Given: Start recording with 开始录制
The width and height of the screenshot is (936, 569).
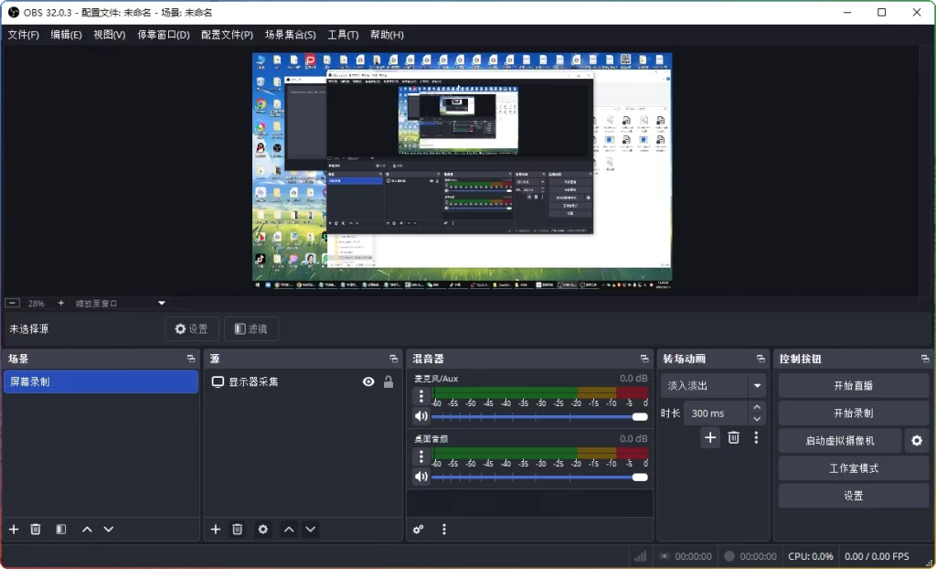Looking at the screenshot, I should [852, 413].
